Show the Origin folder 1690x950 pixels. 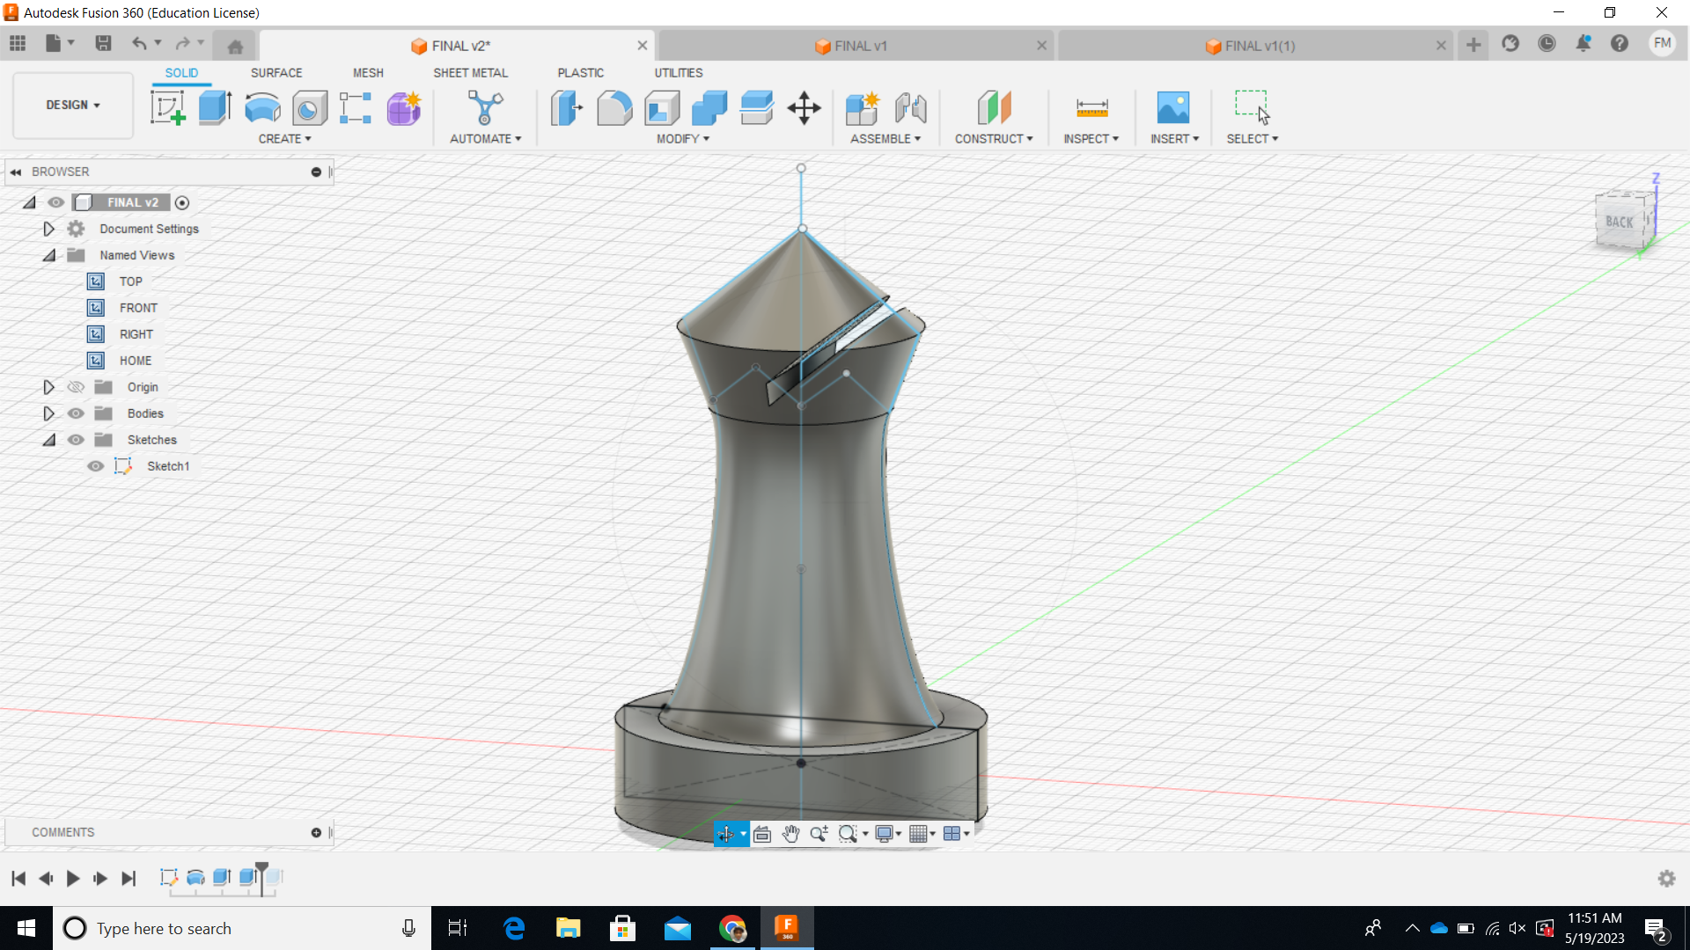[76, 387]
